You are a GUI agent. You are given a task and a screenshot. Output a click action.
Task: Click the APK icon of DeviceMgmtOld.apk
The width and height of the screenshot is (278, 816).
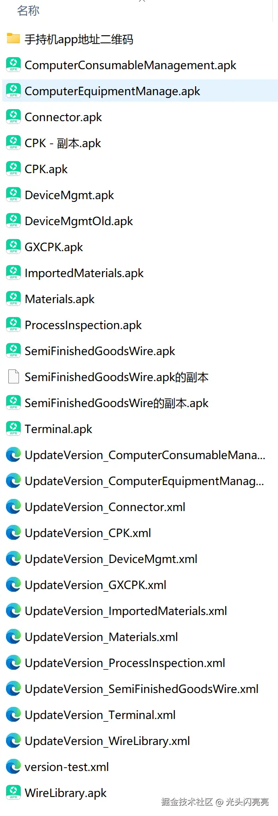(13, 220)
